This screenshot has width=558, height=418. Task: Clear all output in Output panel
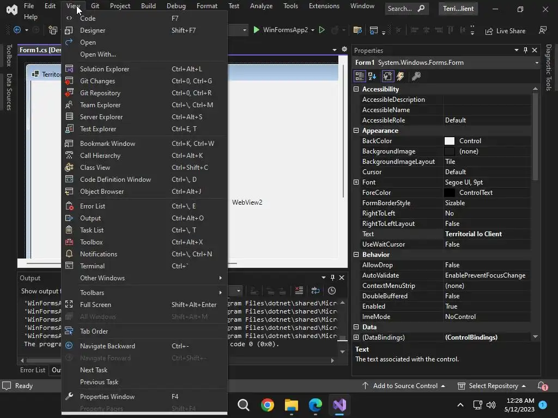pos(299,291)
